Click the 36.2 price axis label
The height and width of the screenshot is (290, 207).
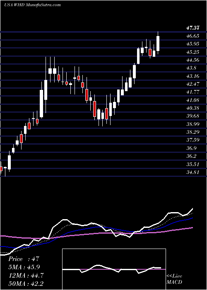pyautogui.click(x=191, y=156)
